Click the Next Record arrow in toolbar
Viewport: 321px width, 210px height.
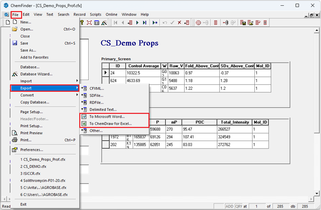137,23
